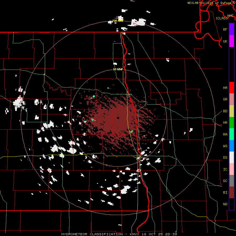236x236 pixels.
Task: Click the "100 NMI" range ring label
Action: (x=118, y=21)
